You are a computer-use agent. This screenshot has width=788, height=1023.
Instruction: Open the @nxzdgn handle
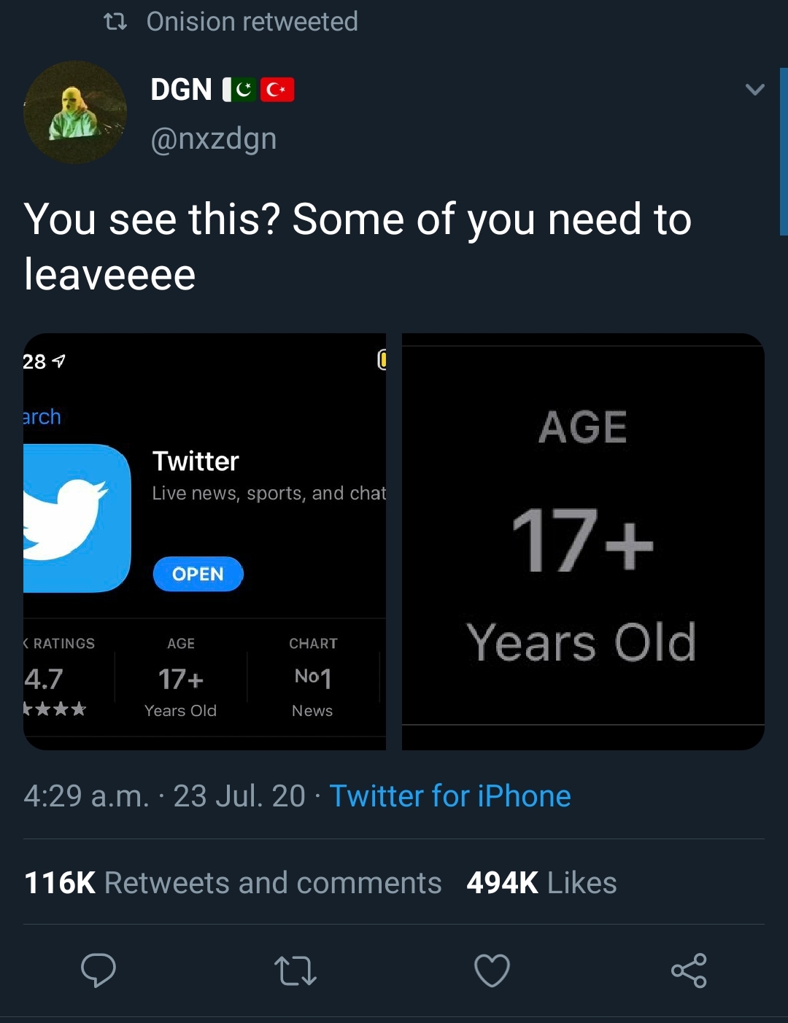pyautogui.click(x=214, y=139)
